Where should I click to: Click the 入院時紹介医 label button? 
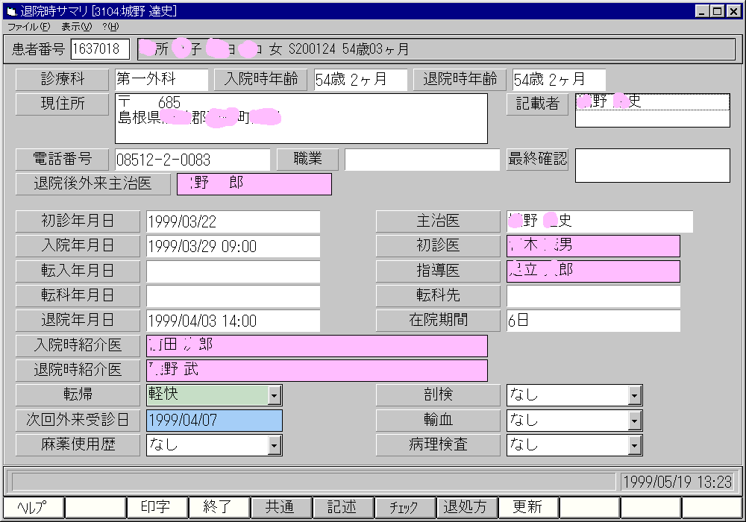tap(78, 346)
